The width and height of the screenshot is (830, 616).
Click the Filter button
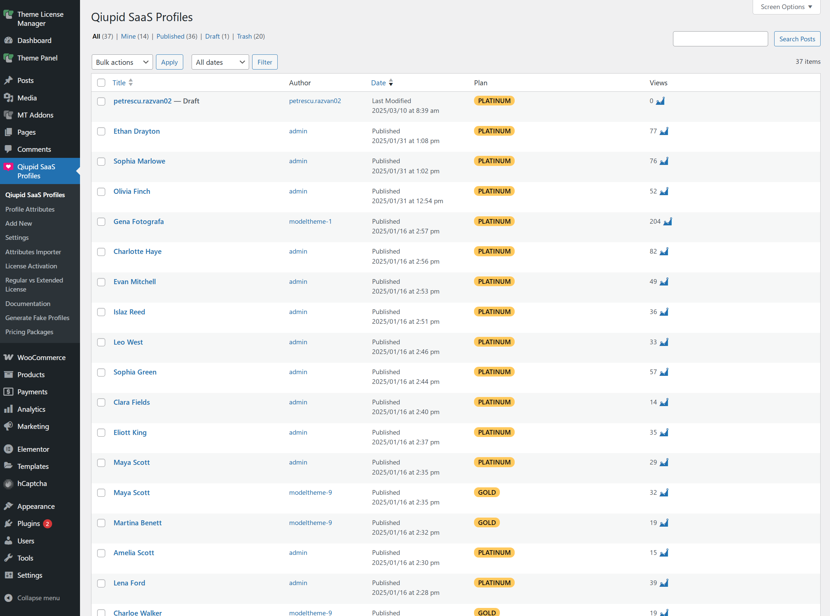[265, 62]
